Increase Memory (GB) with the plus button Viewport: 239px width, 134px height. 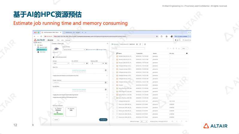[106, 63]
